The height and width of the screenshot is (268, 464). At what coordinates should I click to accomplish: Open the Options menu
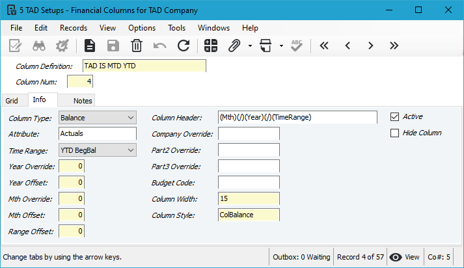pos(142,28)
